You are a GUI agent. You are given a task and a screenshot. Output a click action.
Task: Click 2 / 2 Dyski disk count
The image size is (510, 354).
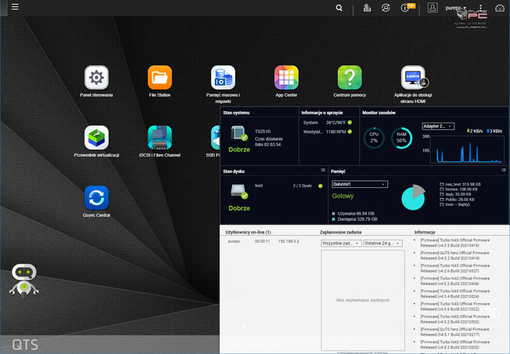click(x=302, y=186)
